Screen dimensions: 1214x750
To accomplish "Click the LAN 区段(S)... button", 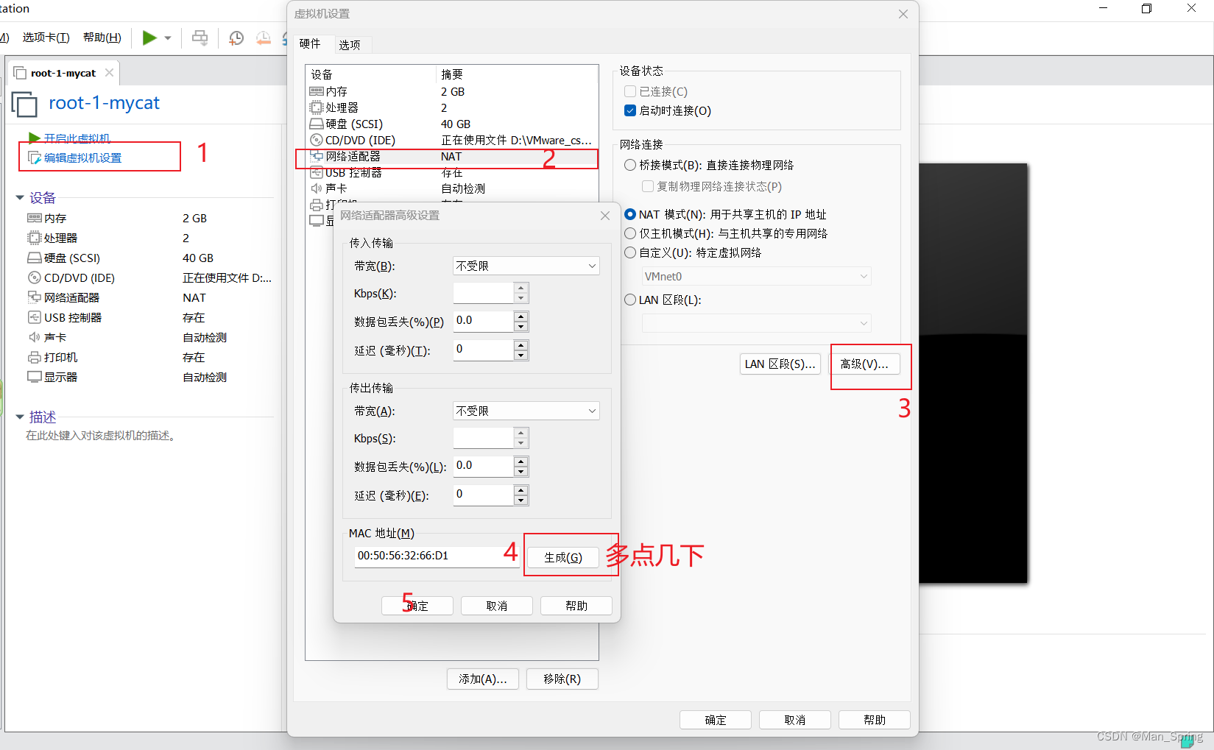I will pos(780,364).
